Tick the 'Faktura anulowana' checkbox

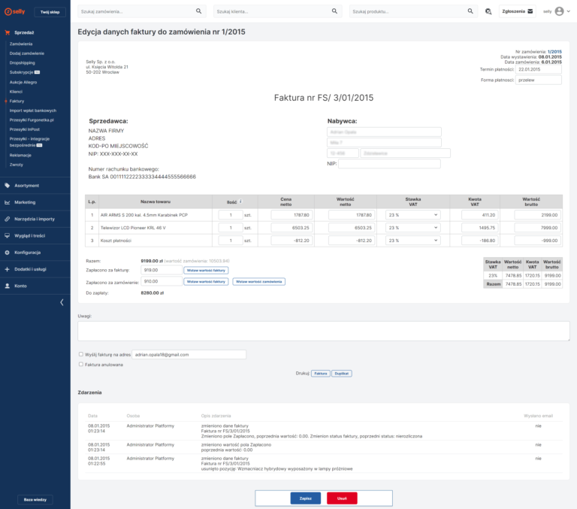[81, 364]
